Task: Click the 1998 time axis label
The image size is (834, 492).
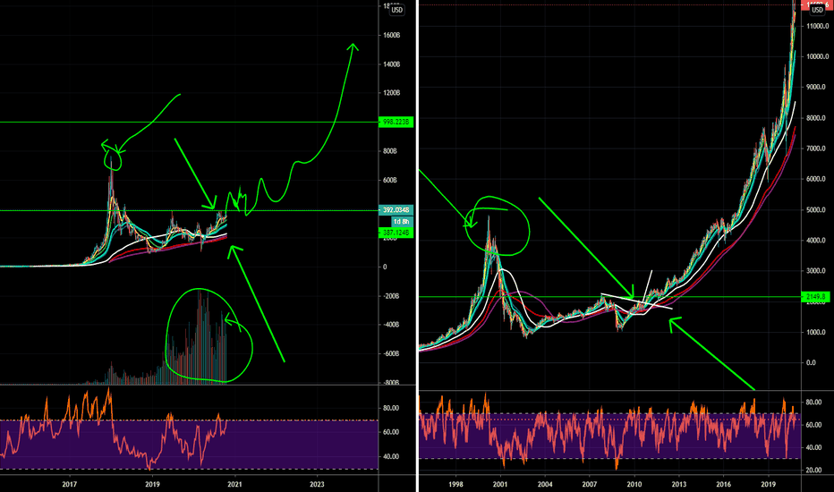Action: (455, 484)
